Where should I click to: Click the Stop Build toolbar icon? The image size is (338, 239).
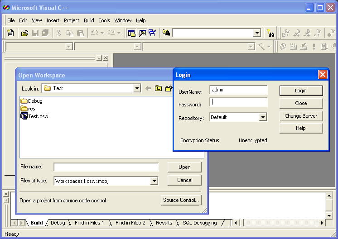point(304,46)
